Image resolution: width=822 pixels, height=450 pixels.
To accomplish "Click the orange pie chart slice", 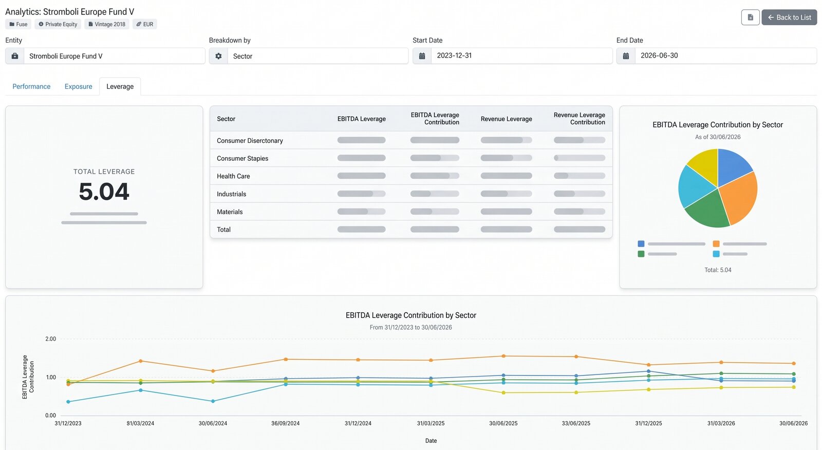I will 740,198.
